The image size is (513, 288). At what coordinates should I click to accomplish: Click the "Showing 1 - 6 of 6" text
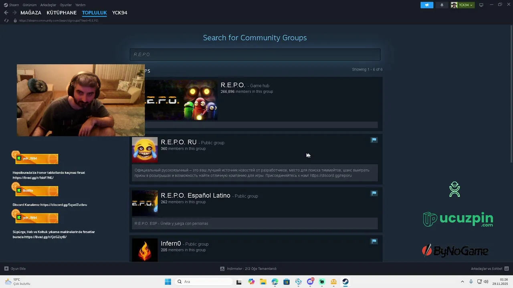pos(367,69)
